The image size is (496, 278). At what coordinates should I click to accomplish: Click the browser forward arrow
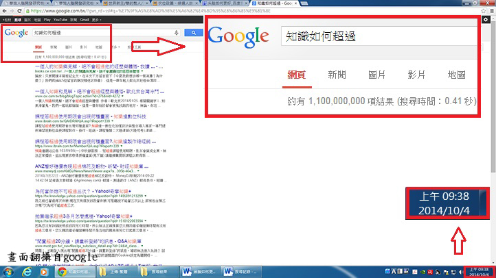coord(12,11)
